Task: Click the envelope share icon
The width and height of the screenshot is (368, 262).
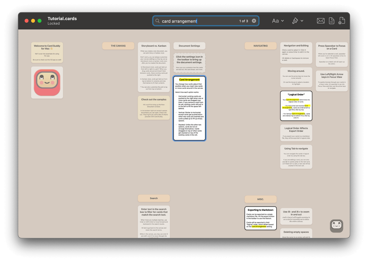Action: point(321,21)
